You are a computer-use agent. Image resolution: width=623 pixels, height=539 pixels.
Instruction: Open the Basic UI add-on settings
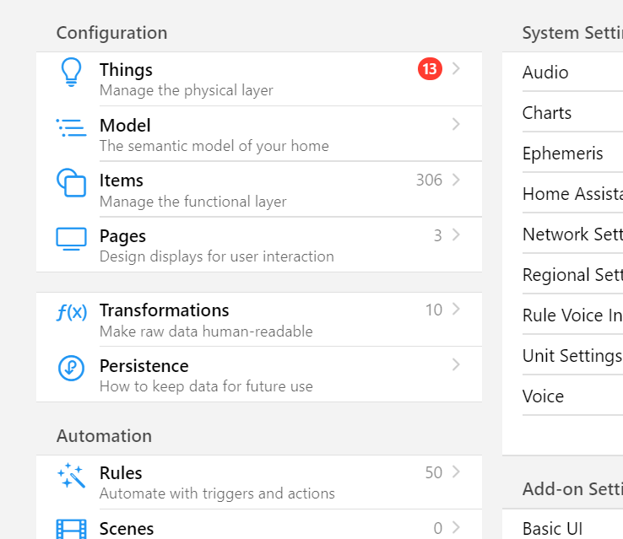552,529
